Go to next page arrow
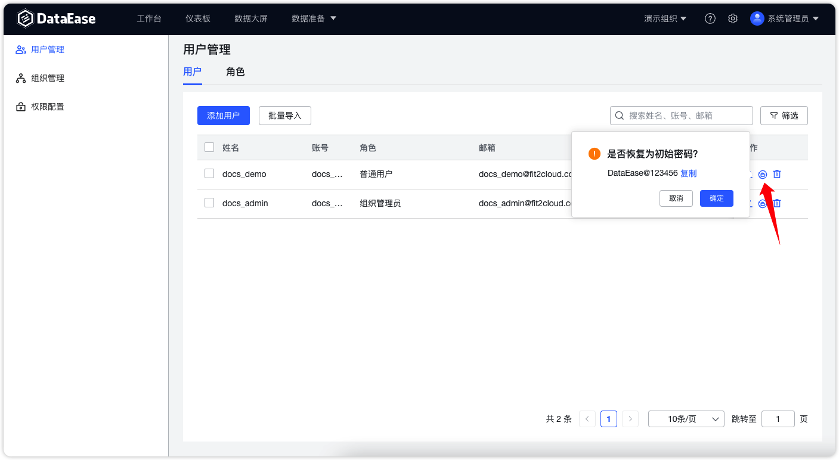The width and height of the screenshot is (839, 460). [630, 419]
